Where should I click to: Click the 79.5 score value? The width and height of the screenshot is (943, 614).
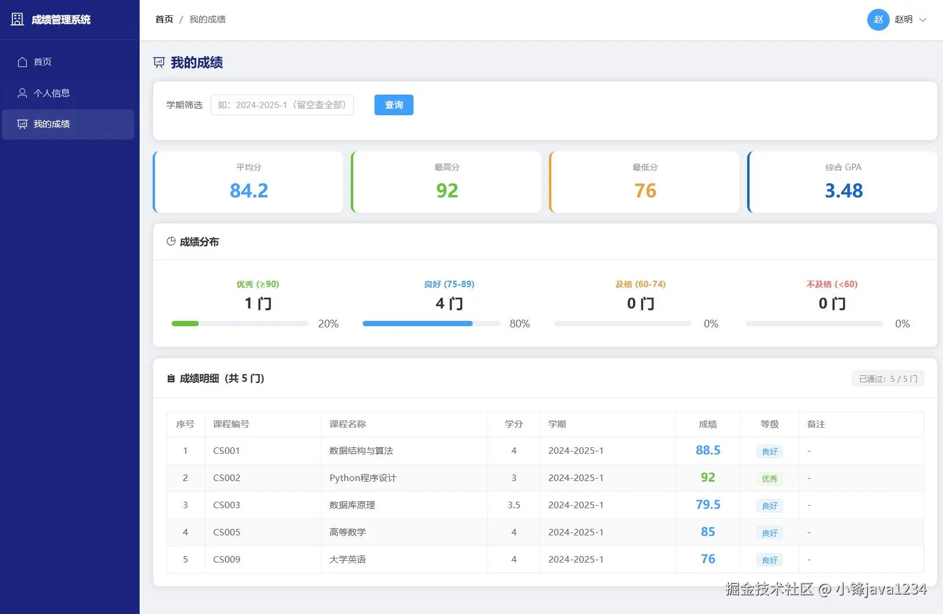708,505
